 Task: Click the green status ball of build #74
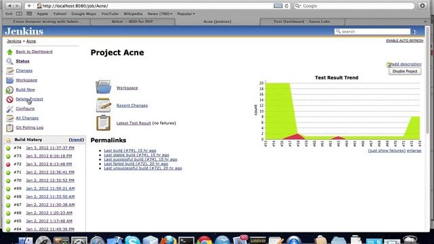(8, 148)
